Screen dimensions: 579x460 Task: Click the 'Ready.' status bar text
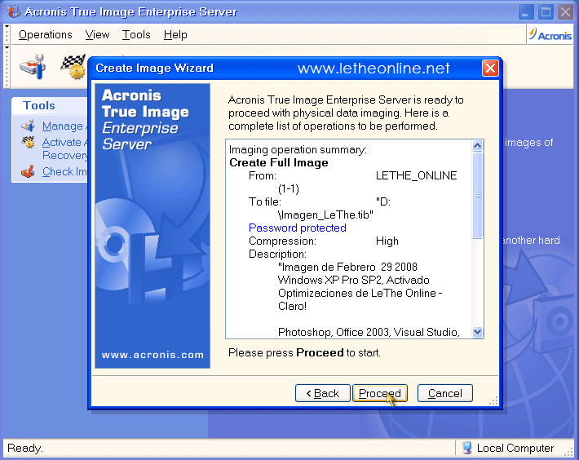[25, 449]
